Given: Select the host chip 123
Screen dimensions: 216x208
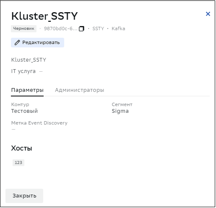Looking at the screenshot, I should [x=18, y=163].
